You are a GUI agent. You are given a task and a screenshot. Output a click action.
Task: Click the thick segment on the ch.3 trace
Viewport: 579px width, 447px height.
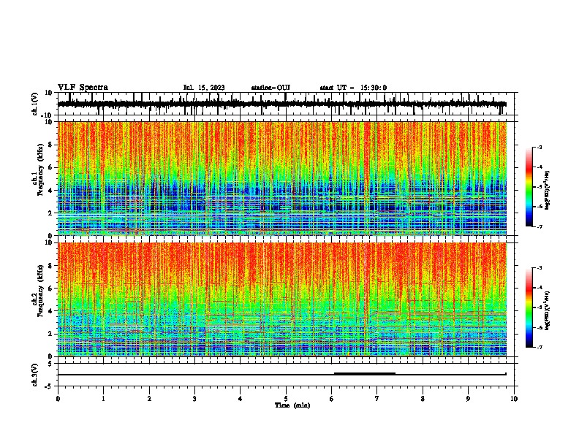tap(365, 374)
